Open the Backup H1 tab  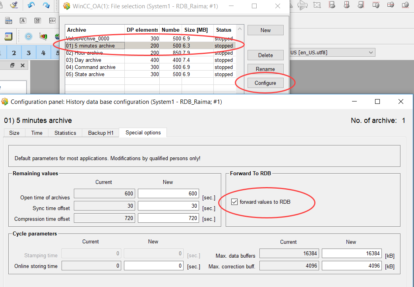point(101,133)
